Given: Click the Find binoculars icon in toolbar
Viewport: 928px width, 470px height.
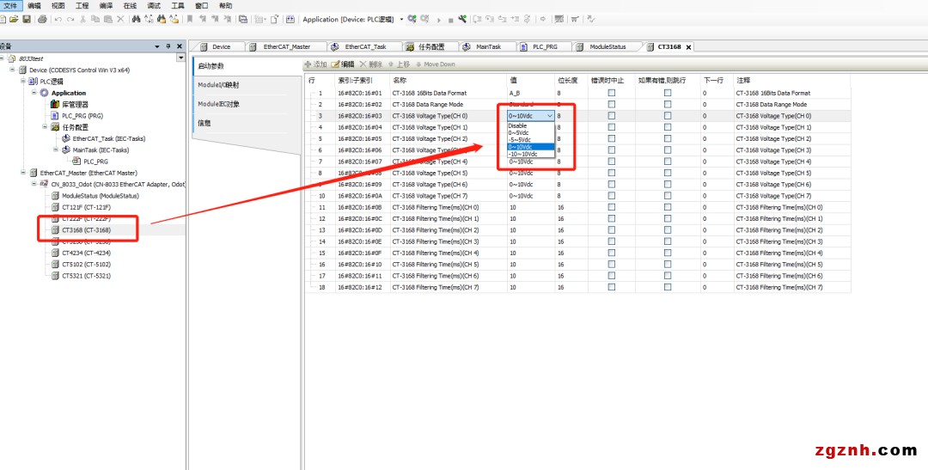Looking at the screenshot, I should (x=136, y=19).
